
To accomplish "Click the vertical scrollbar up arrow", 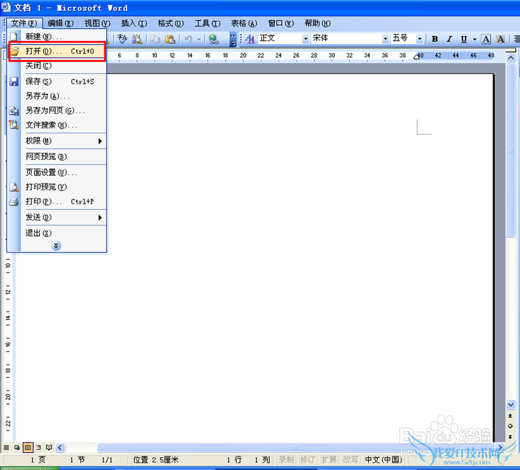I will 511,58.
